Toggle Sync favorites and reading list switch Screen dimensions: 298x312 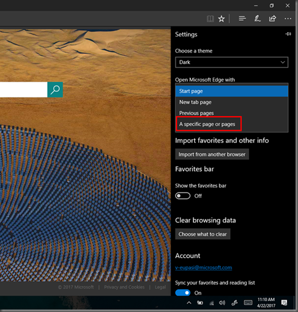point(183,293)
